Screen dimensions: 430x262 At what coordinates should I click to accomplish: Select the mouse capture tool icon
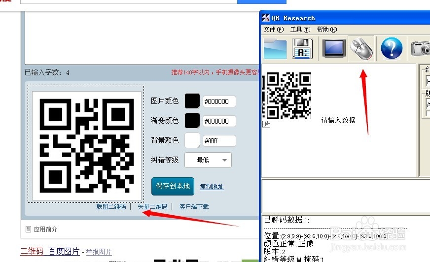pos(361,49)
